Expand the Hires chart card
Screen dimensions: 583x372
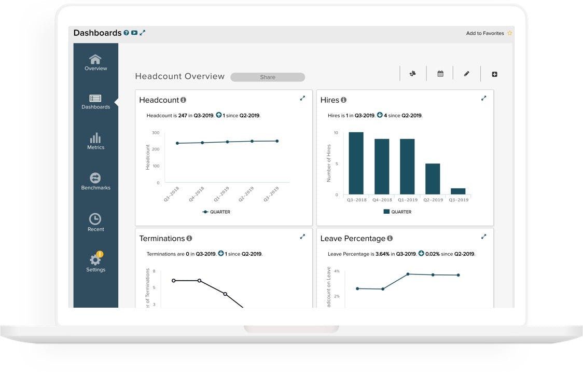pyautogui.click(x=484, y=98)
